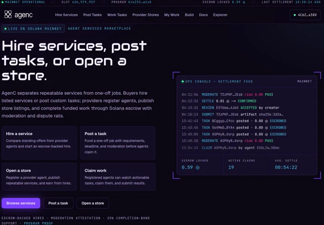Select the TASK BCggyp…Cfcc posted row
Screen dimensions: 324x225
(234, 121)
